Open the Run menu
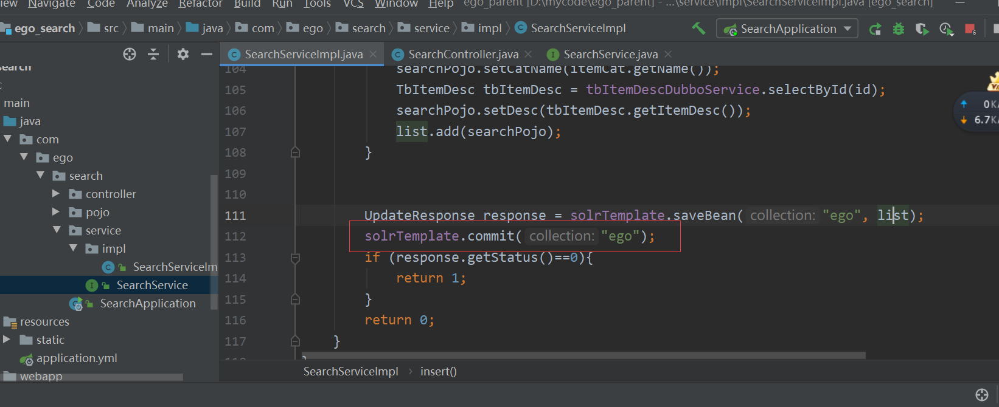Screen dimensions: 999x407 [x=282, y=4]
